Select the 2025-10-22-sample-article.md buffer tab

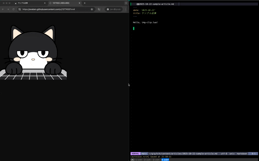[x=155, y=4]
